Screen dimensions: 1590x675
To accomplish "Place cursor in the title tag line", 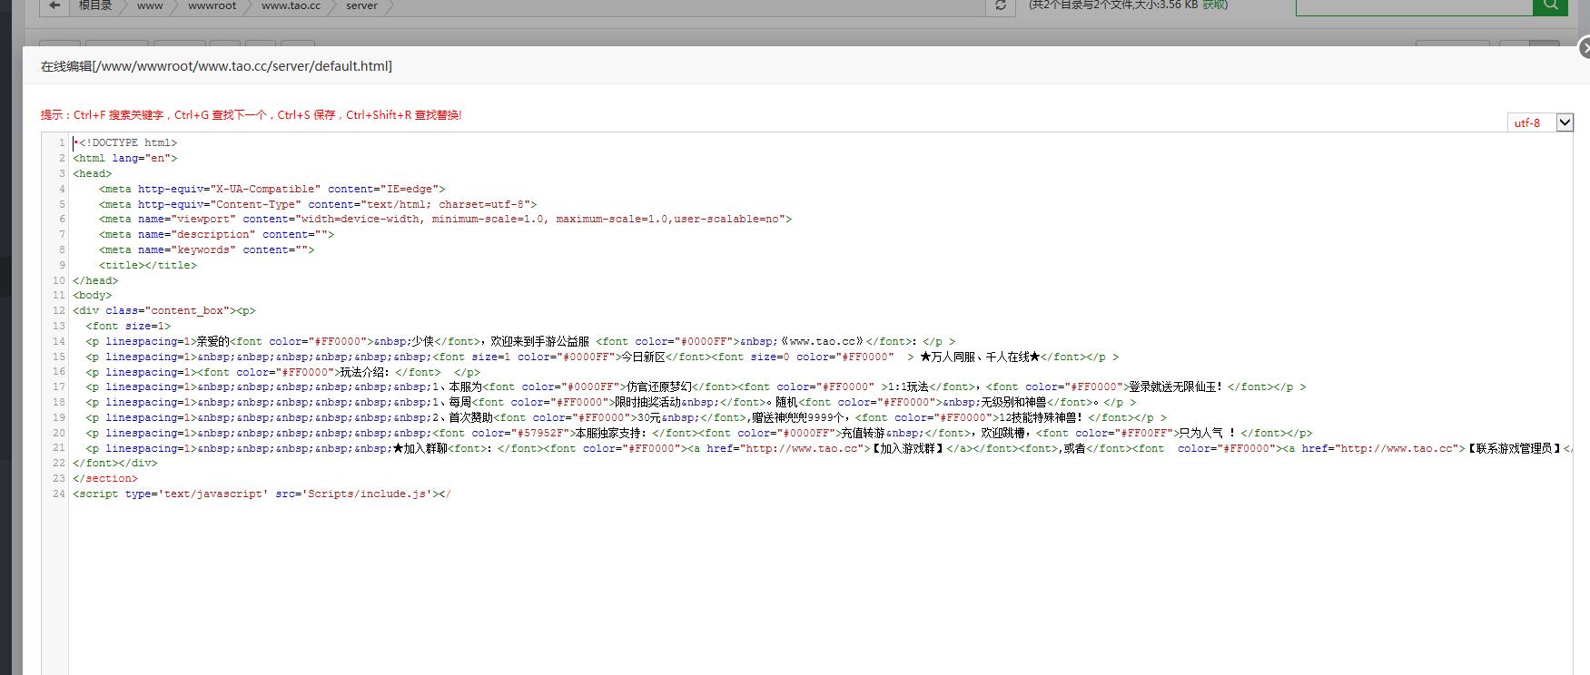I will click(148, 265).
